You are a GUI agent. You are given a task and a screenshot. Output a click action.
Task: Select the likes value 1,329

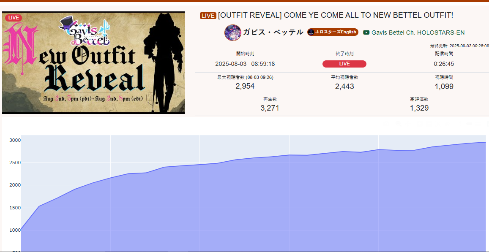pyautogui.click(x=419, y=108)
